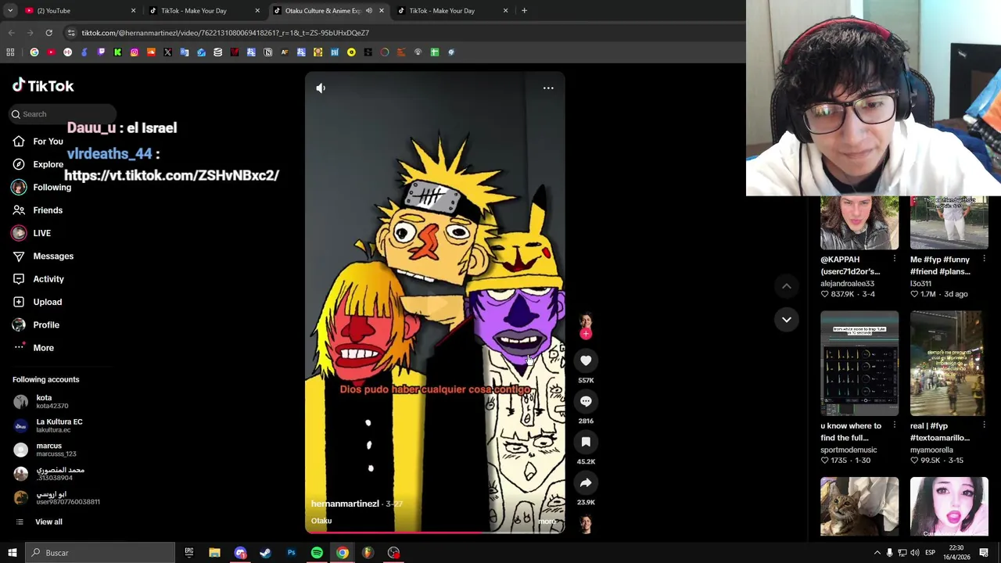Like the video with the heart icon
The width and height of the screenshot is (1001, 563).
(586, 360)
